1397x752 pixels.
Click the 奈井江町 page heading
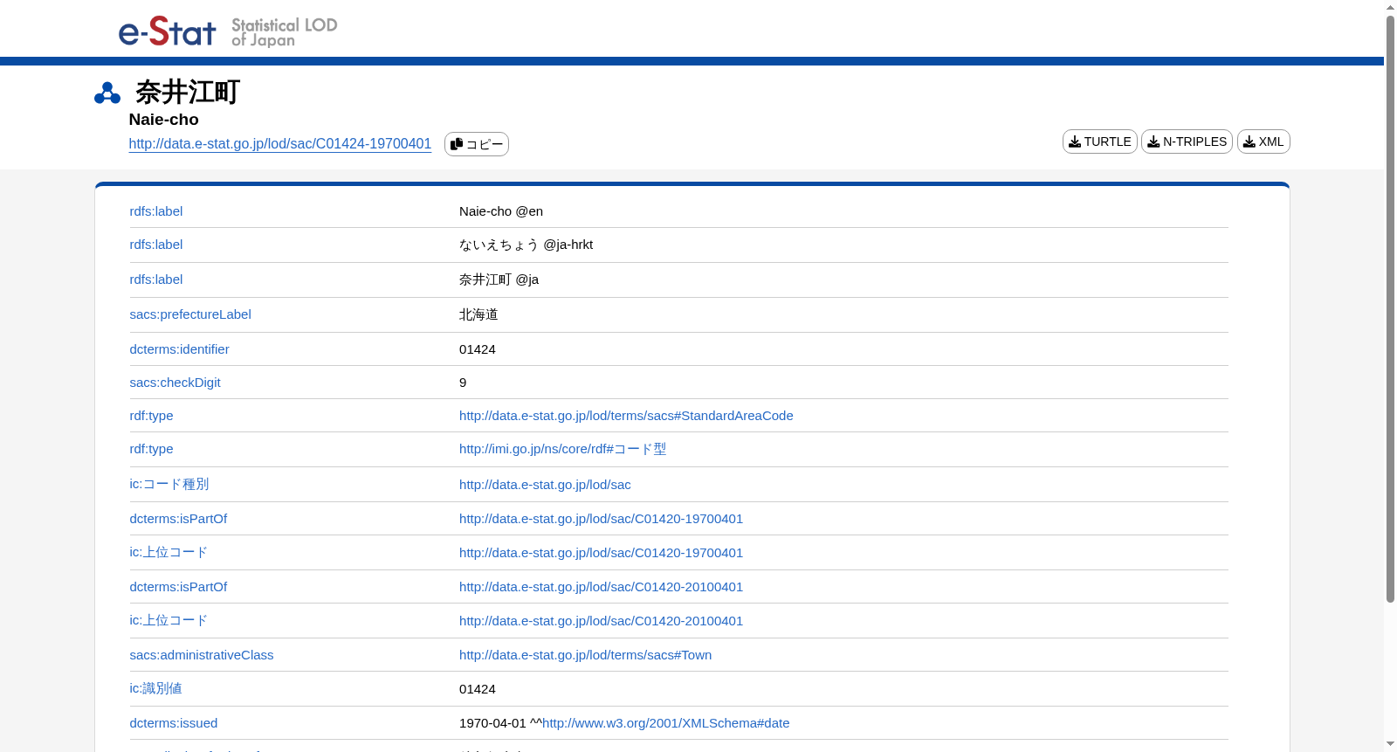(188, 92)
